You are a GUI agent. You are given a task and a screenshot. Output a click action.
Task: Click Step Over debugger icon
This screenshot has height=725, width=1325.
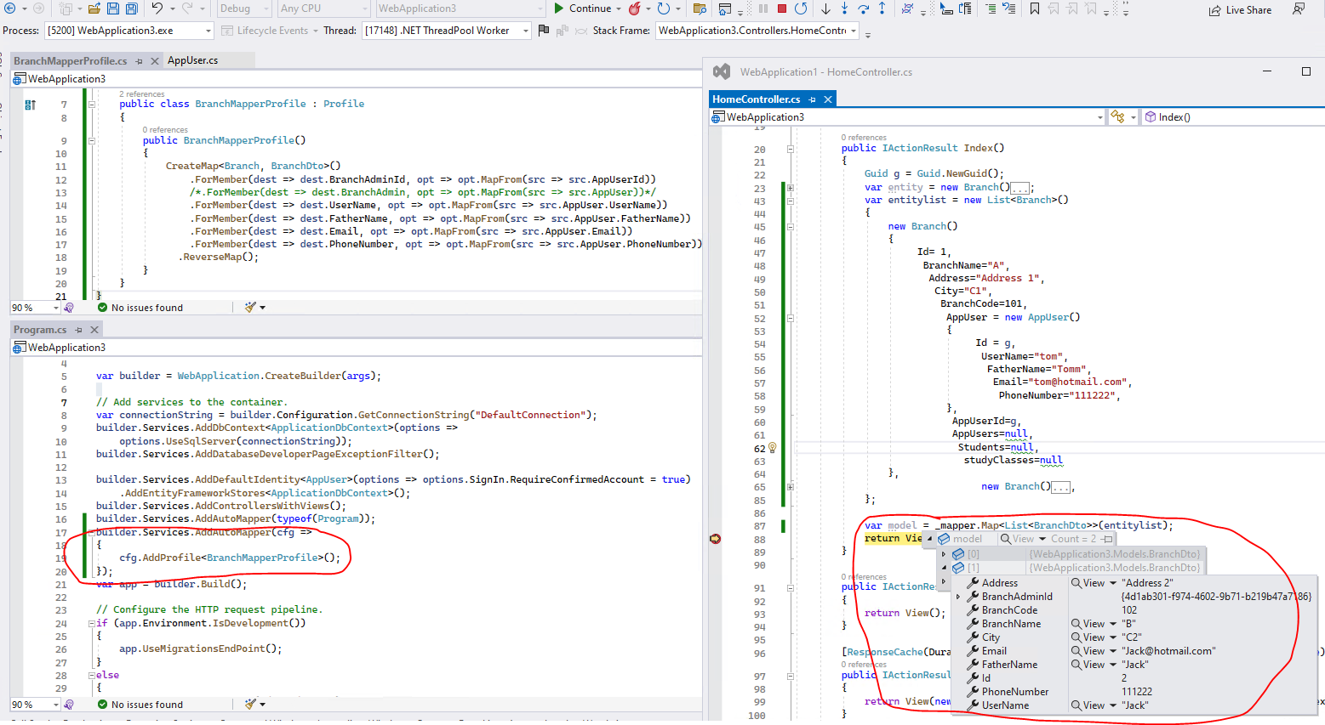click(x=863, y=8)
